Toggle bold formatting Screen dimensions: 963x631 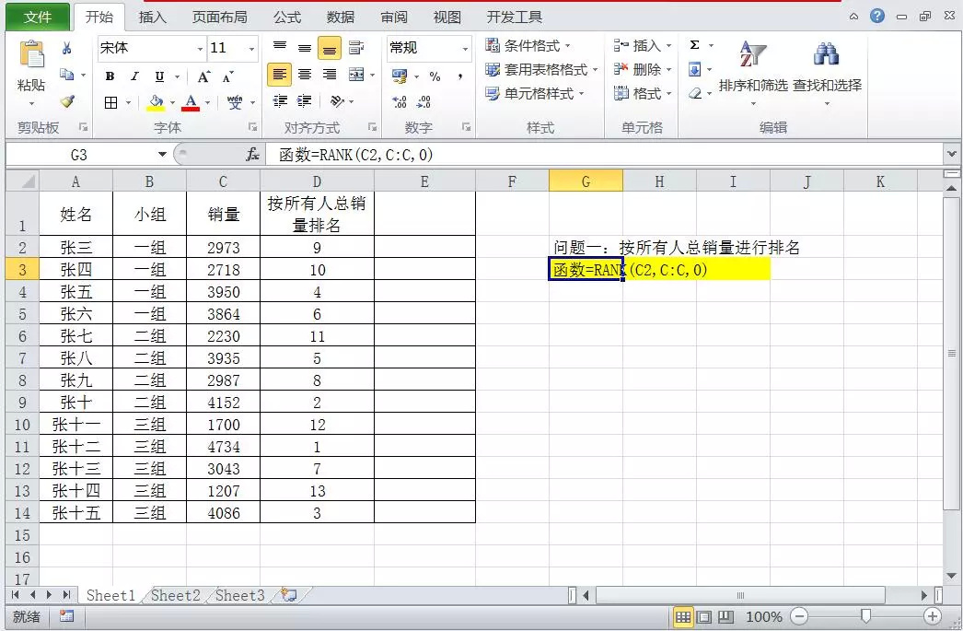tap(110, 76)
